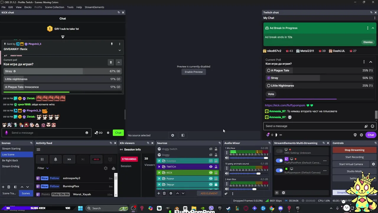Unlock the Звуци source group

[216, 184]
